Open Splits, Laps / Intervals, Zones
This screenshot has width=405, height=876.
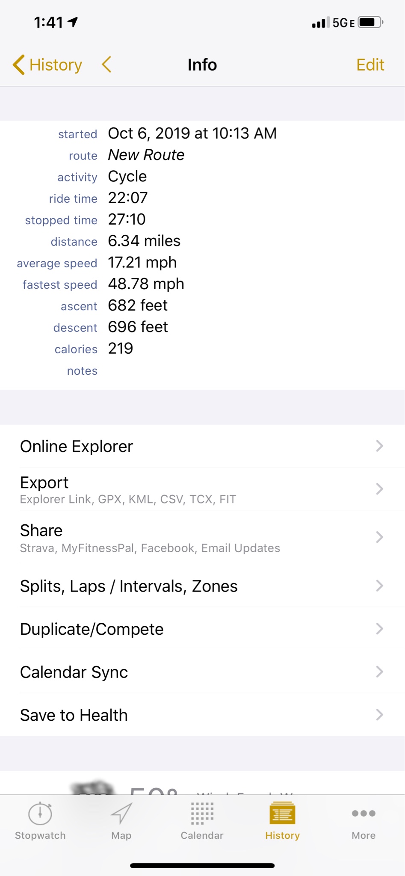click(x=202, y=586)
